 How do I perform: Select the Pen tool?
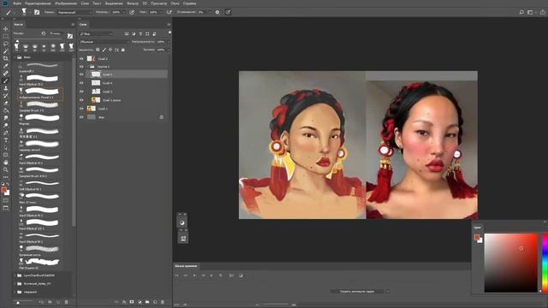[x=6, y=133]
